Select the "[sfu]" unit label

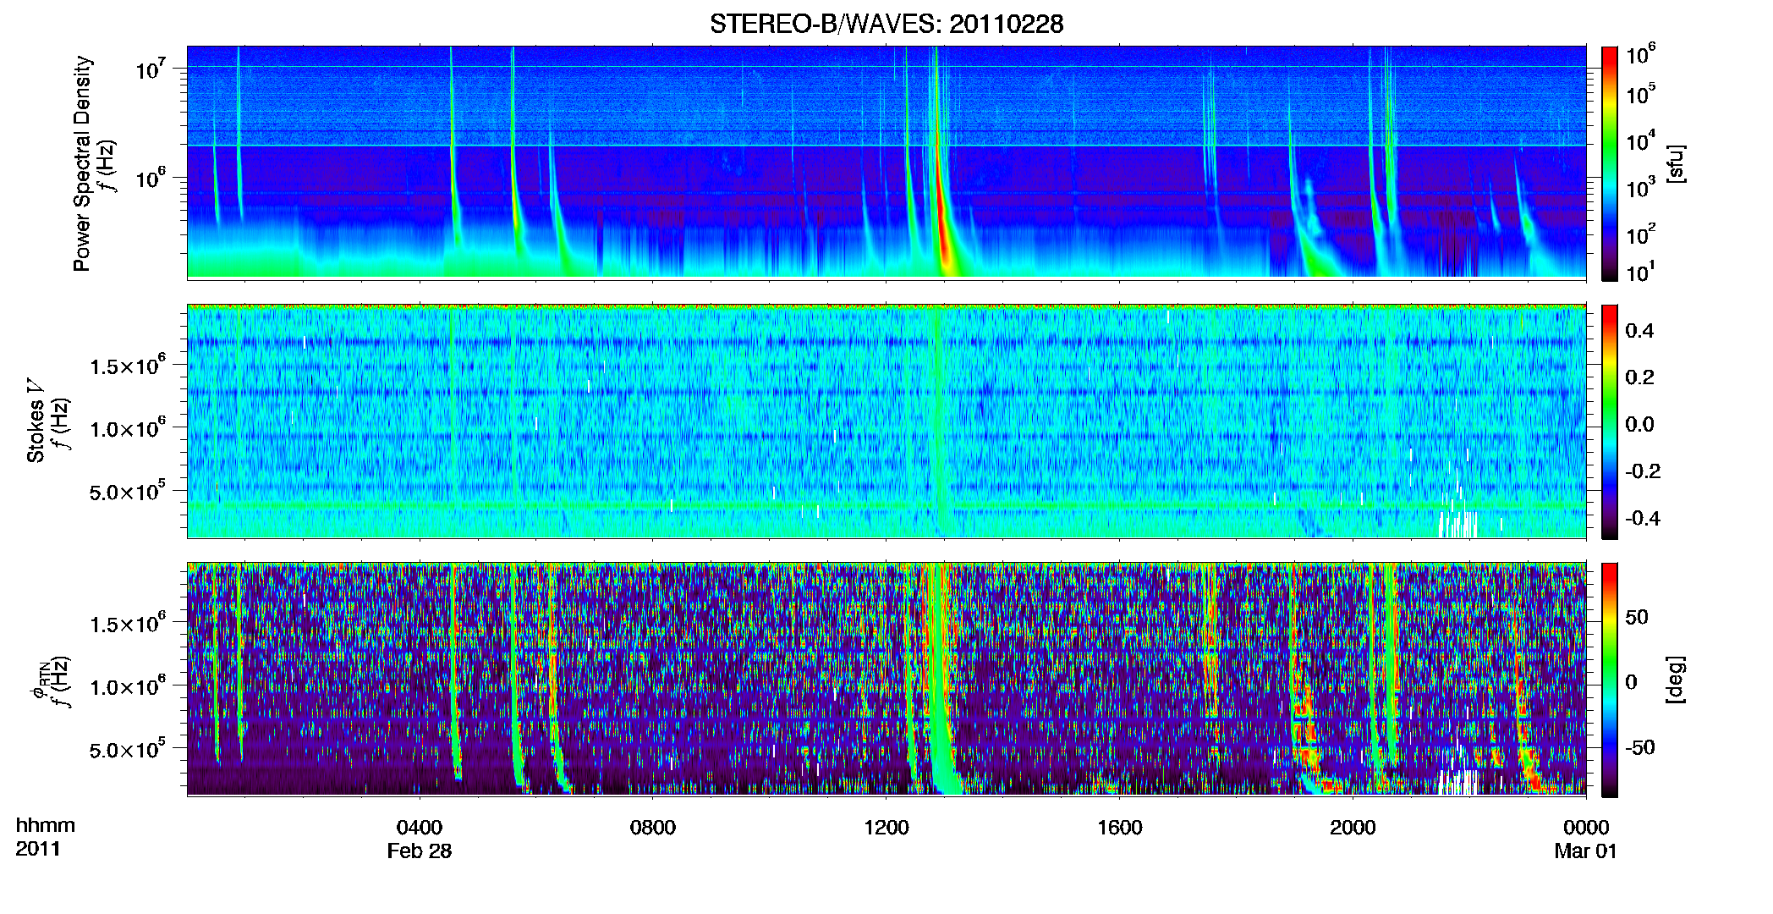(1676, 163)
